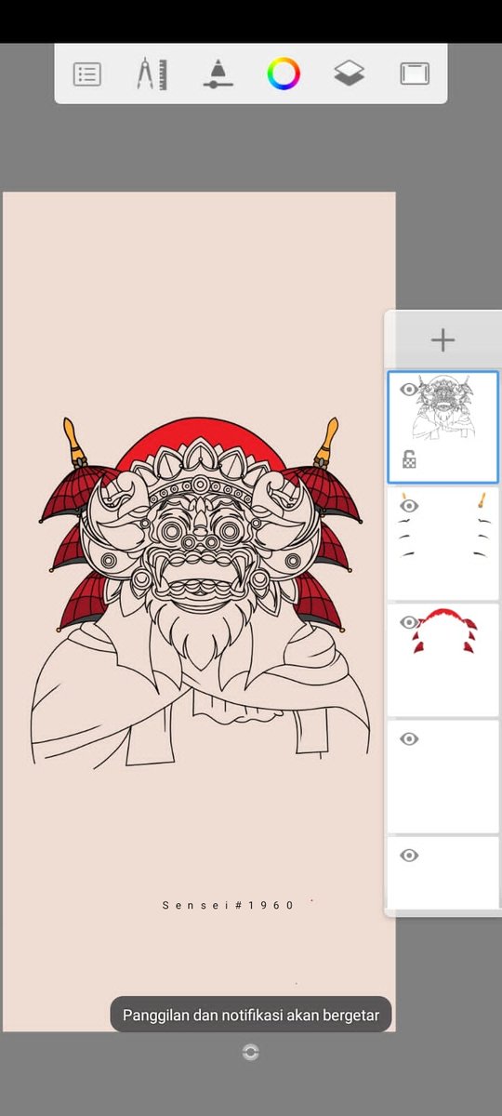Hide the fourth empty layer
Screen dimensions: 502x1116
[x=408, y=738]
